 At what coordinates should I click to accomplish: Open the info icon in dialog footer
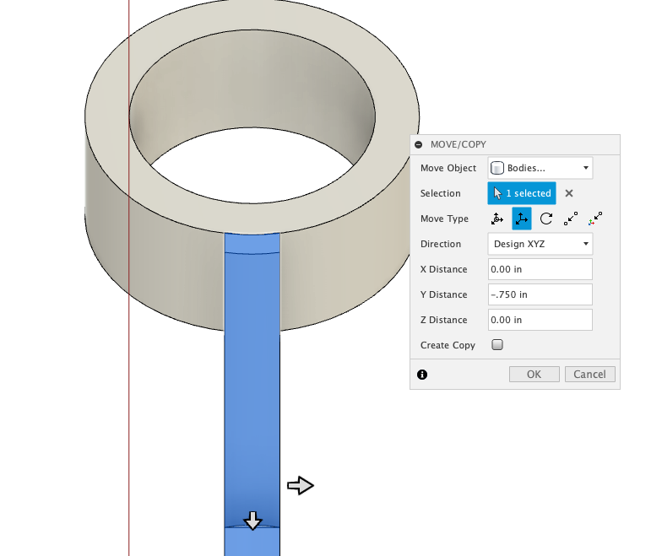[x=422, y=375]
